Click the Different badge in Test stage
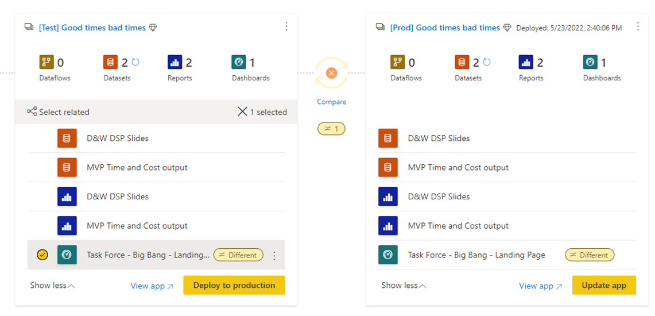The image size is (655, 316). click(x=239, y=255)
